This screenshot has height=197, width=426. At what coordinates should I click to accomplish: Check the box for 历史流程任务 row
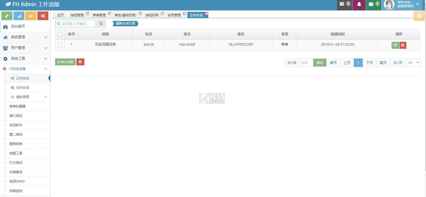tap(60, 45)
